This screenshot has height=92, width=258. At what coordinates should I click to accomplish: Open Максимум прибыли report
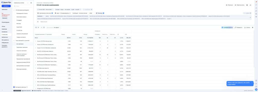(x=21, y=69)
